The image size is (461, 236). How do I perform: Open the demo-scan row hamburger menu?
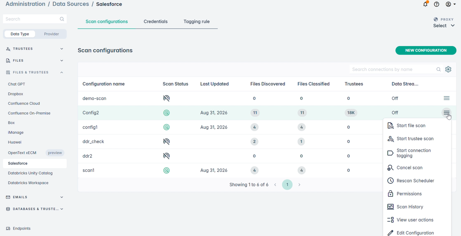coord(447,98)
